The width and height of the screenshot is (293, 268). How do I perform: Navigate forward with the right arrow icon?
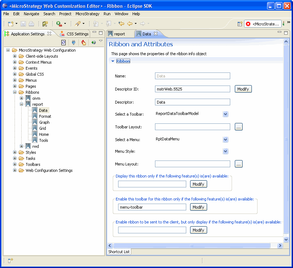click(143, 24)
